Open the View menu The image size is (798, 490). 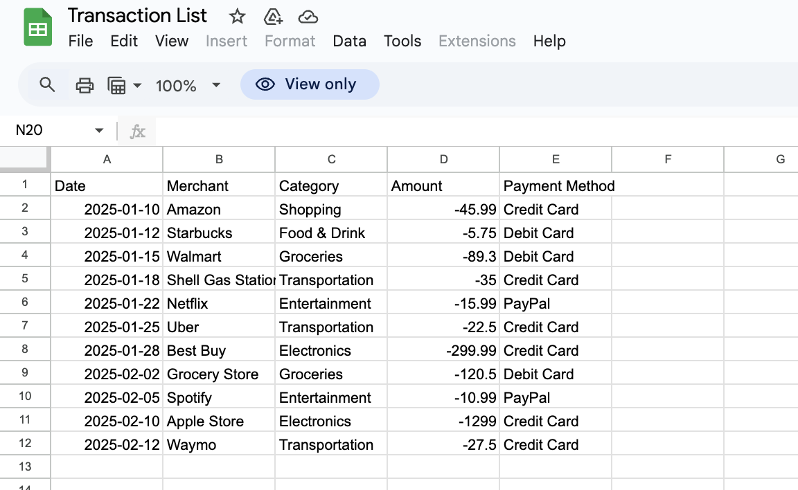[172, 41]
